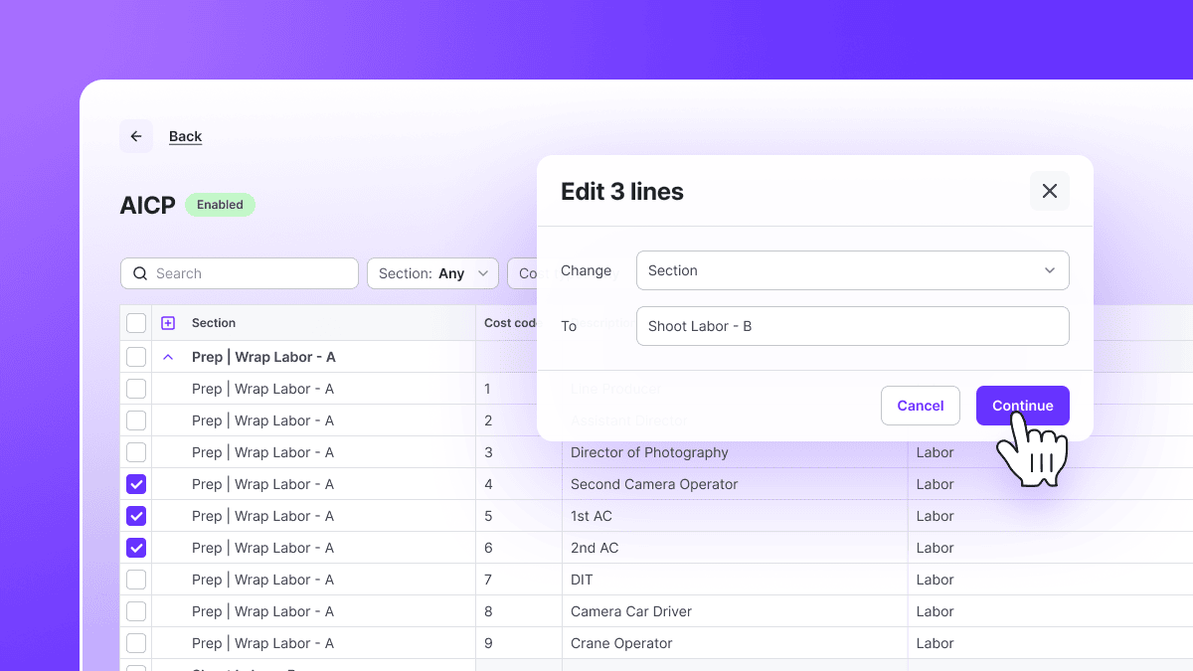Click the Labor cell in the DIT row
The width and height of the screenshot is (1193, 671).
pos(1050,580)
